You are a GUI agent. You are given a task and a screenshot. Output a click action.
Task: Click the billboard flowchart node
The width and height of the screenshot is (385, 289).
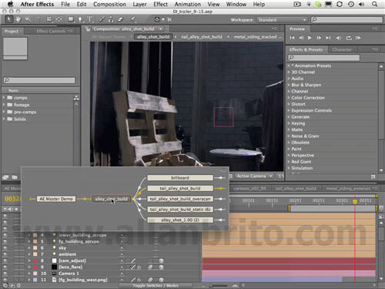[x=180, y=178]
